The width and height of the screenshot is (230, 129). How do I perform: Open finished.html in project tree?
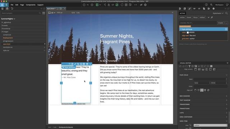click(x=8, y=38)
